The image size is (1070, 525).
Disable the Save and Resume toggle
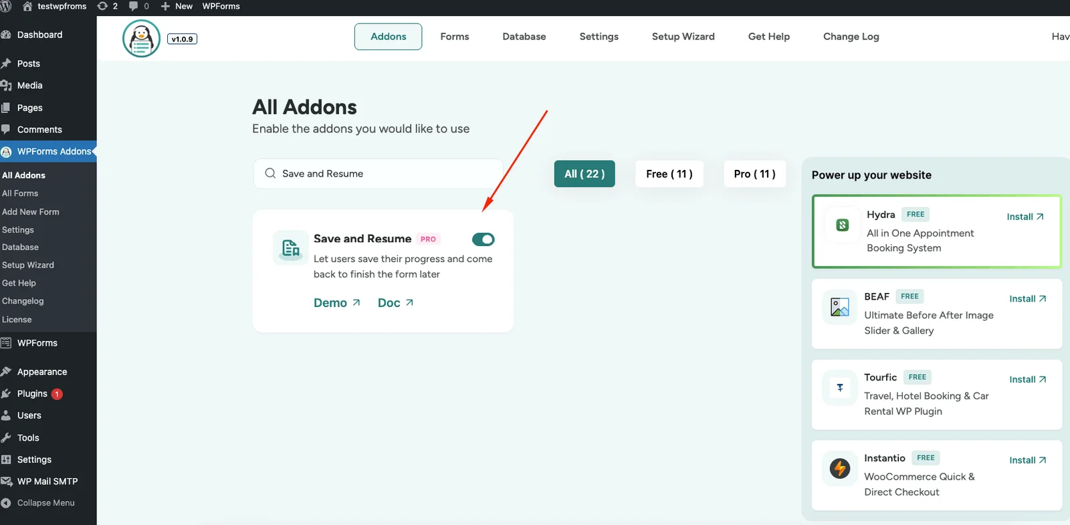(x=483, y=239)
